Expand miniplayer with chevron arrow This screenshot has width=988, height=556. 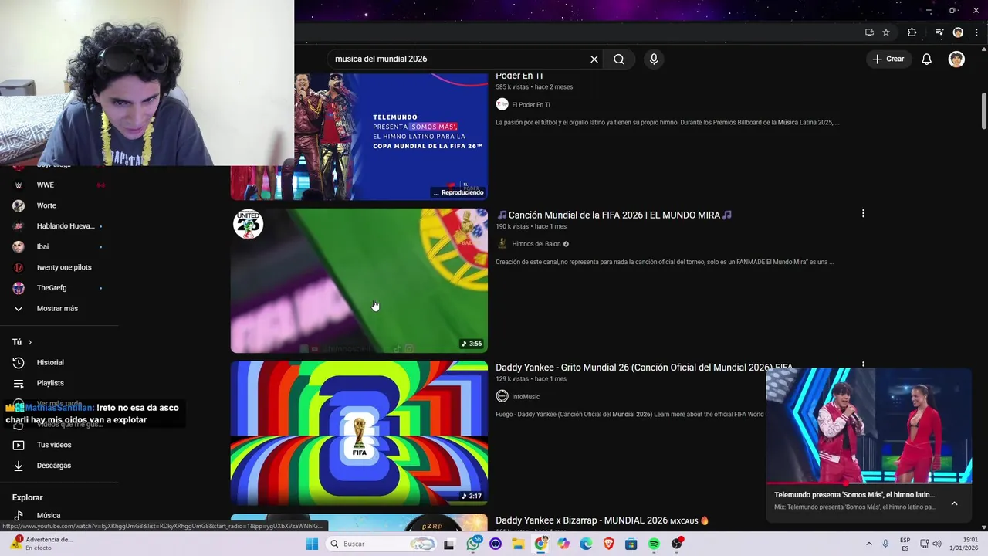(954, 503)
